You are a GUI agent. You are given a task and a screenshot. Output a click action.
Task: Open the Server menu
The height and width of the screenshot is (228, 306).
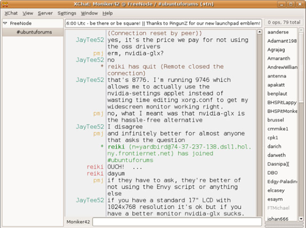pyautogui.click(x=45, y=13)
